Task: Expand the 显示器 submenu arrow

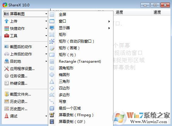Action: [x=109, y=28]
